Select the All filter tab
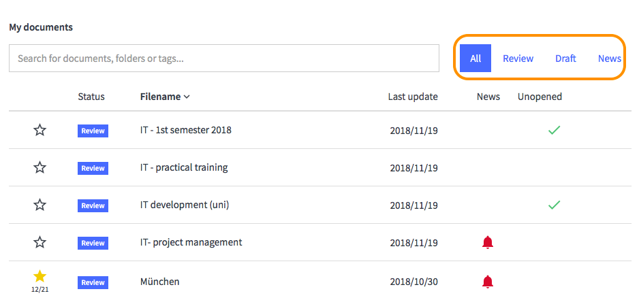The image size is (639, 300). tap(476, 59)
